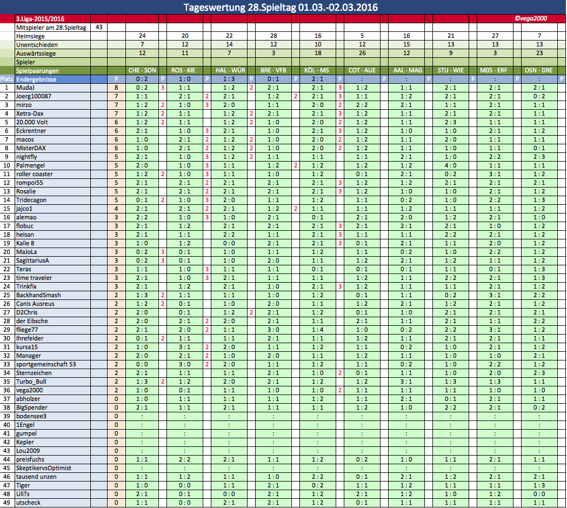This screenshot has width=567, height=508.
Task: Click player name sportgemeinschaft 53
Action: pos(46,364)
